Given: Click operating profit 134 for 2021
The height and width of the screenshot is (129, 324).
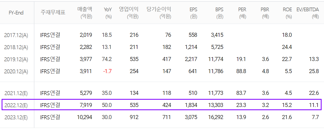Looking at the screenshot, I should point(134,93).
